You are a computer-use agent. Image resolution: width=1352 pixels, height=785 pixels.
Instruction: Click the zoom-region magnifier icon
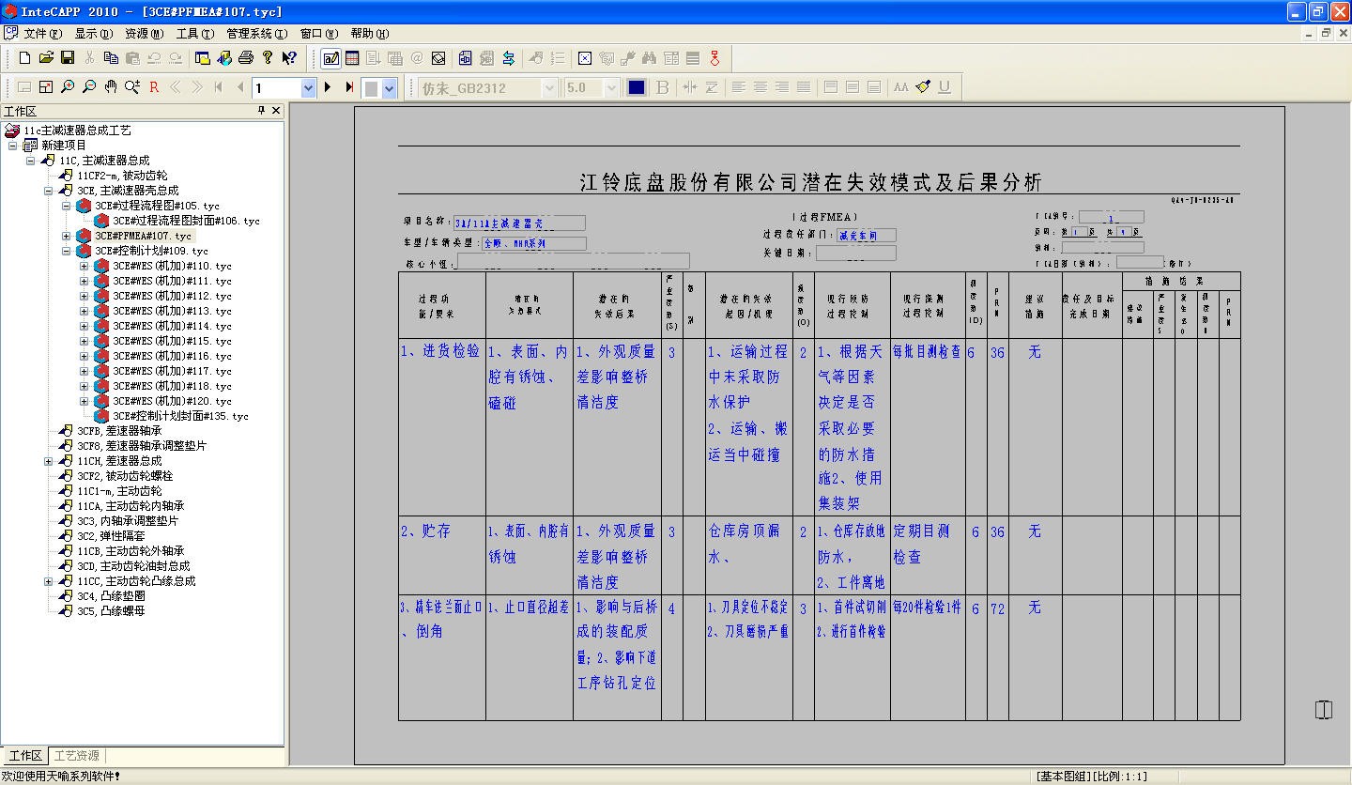[132, 87]
